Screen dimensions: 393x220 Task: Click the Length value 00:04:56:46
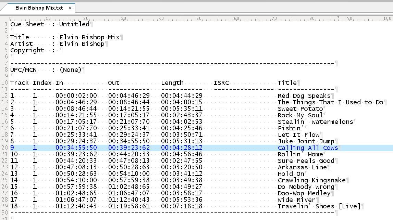pos(182,154)
